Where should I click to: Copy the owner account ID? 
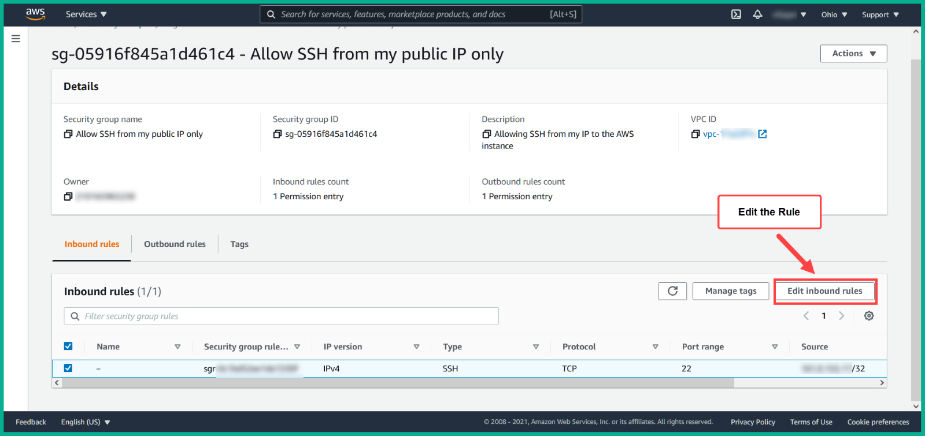(68, 196)
